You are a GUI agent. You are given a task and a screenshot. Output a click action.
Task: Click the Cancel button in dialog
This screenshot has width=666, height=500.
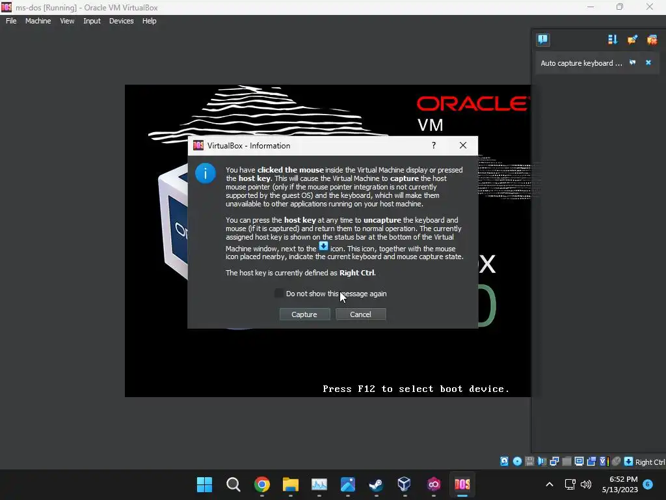tap(360, 314)
